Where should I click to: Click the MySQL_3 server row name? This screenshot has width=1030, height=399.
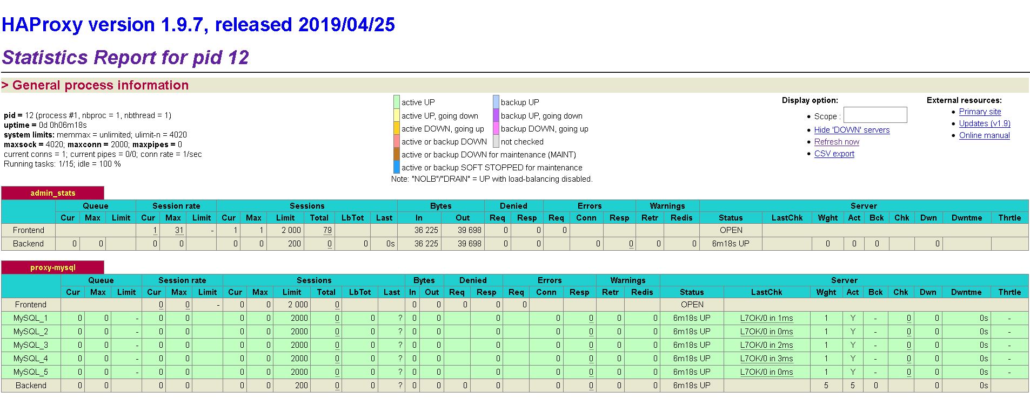click(30, 345)
